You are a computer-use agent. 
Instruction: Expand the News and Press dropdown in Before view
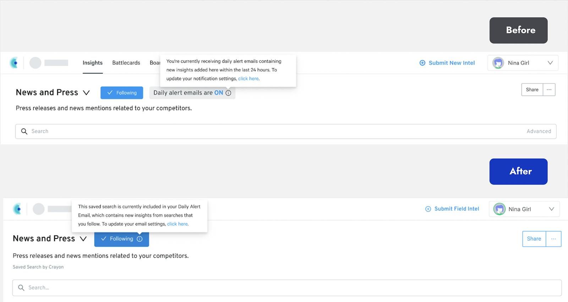click(x=86, y=93)
